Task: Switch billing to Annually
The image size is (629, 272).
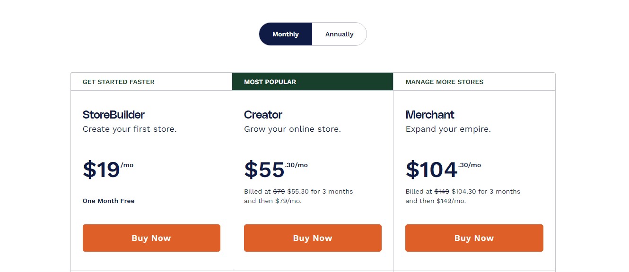Action: click(339, 34)
